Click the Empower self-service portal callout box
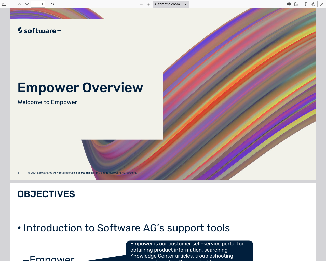This screenshot has height=261, width=326. point(189,251)
